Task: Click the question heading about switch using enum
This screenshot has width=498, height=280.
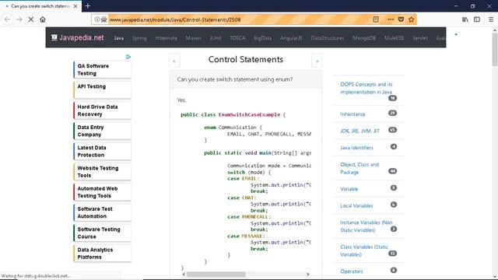Action: [235, 79]
